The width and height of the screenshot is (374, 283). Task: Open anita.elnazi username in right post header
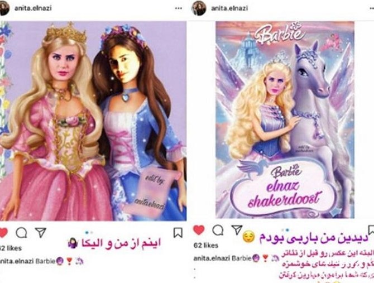(x=229, y=8)
